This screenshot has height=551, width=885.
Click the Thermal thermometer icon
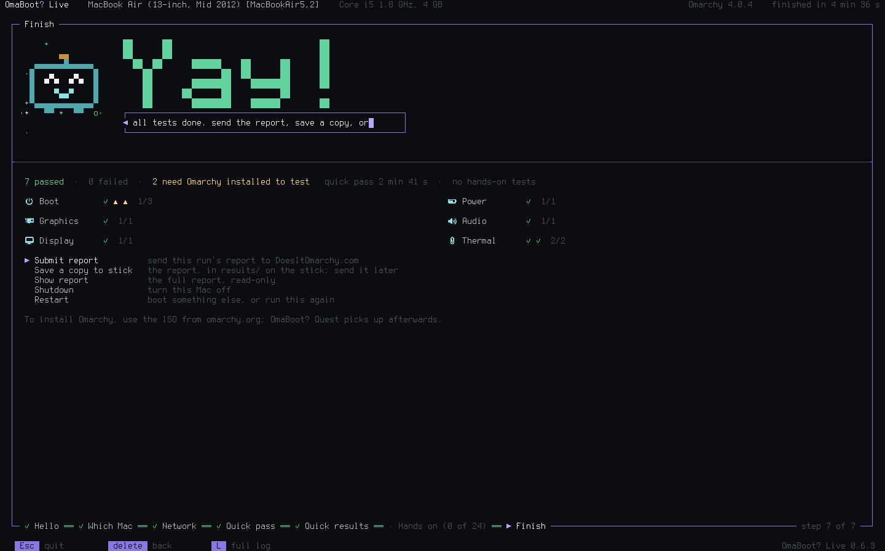point(452,240)
